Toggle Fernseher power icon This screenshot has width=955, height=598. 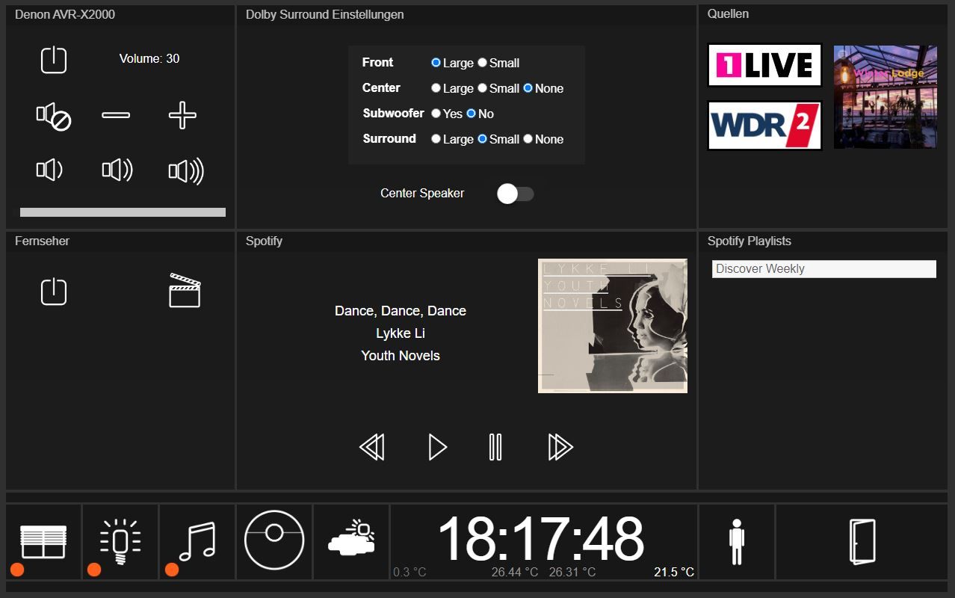[x=54, y=292]
